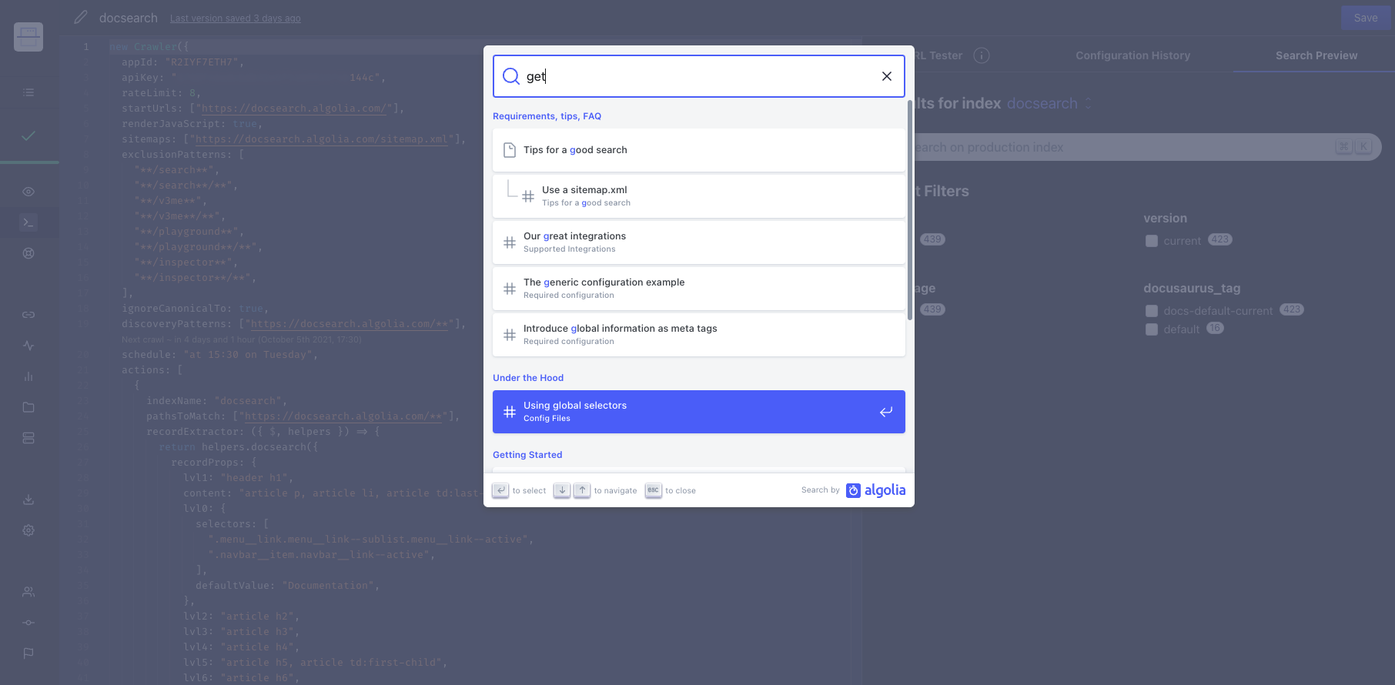Switch to the Search Preview tab
This screenshot has height=685, width=1395.
1316,55
